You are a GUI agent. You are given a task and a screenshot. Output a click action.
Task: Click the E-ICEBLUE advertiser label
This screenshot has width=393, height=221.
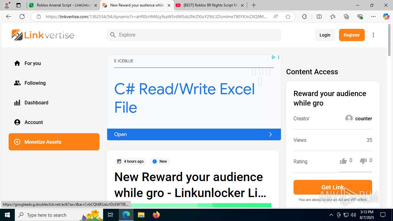coord(124,61)
